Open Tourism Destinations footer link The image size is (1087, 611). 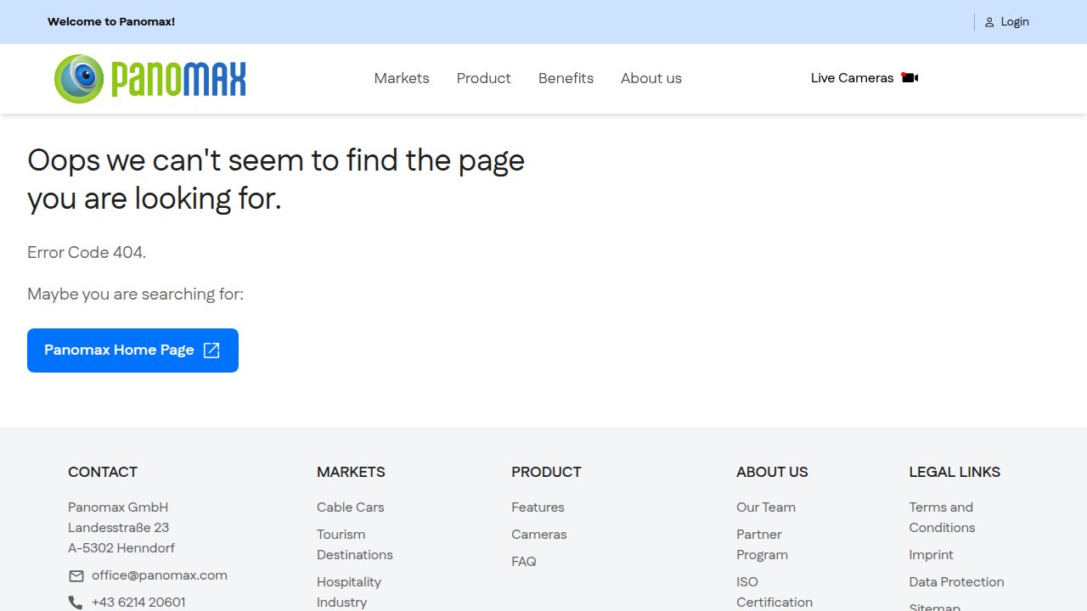[355, 545]
